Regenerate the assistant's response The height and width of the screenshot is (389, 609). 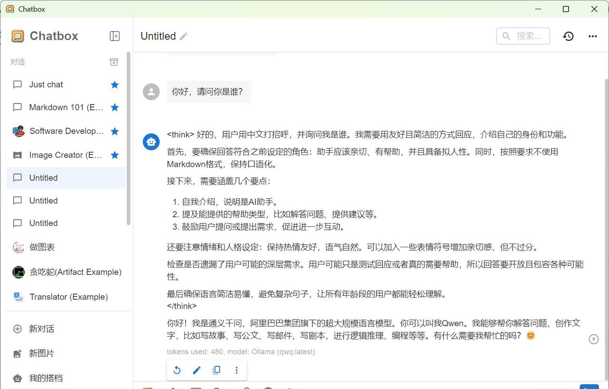coord(177,370)
